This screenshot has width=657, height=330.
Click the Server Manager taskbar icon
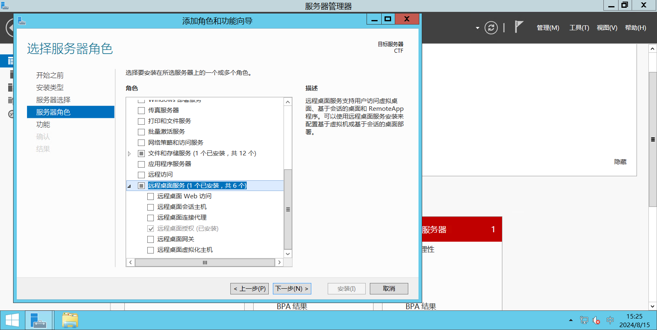(39, 320)
